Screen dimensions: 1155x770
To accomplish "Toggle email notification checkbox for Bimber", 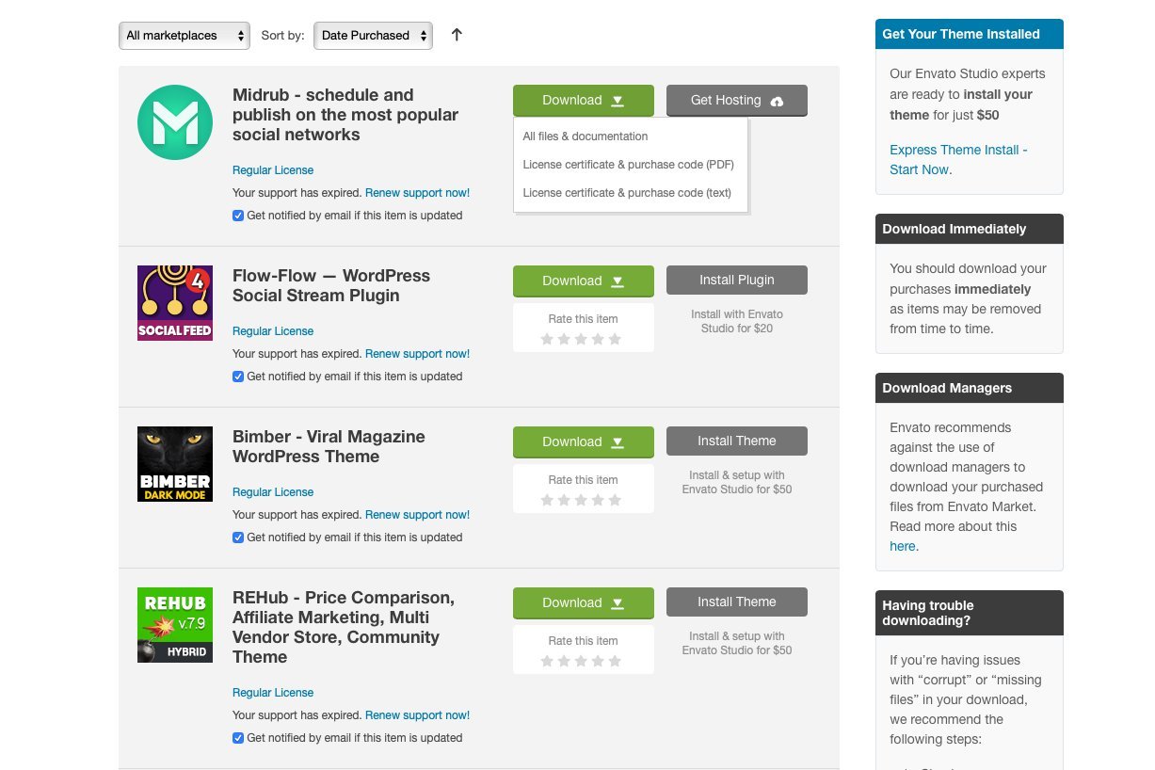I will [238, 537].
